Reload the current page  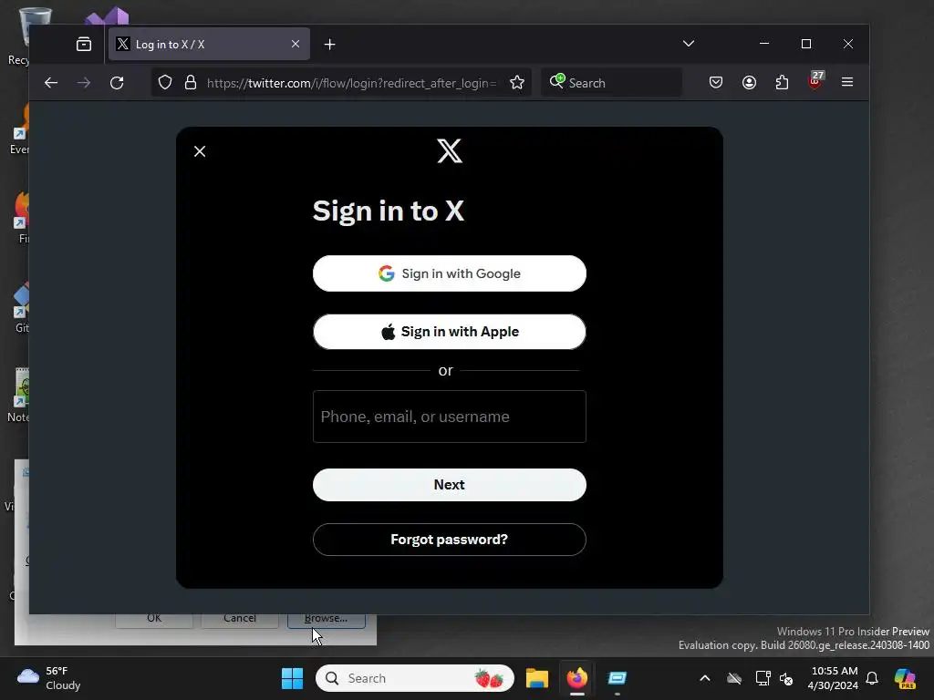point(117,83)
